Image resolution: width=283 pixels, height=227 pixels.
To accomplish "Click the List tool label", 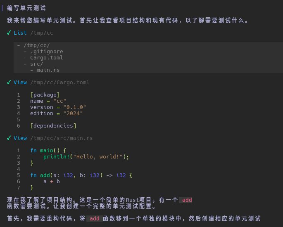I will tap(20, 33).
